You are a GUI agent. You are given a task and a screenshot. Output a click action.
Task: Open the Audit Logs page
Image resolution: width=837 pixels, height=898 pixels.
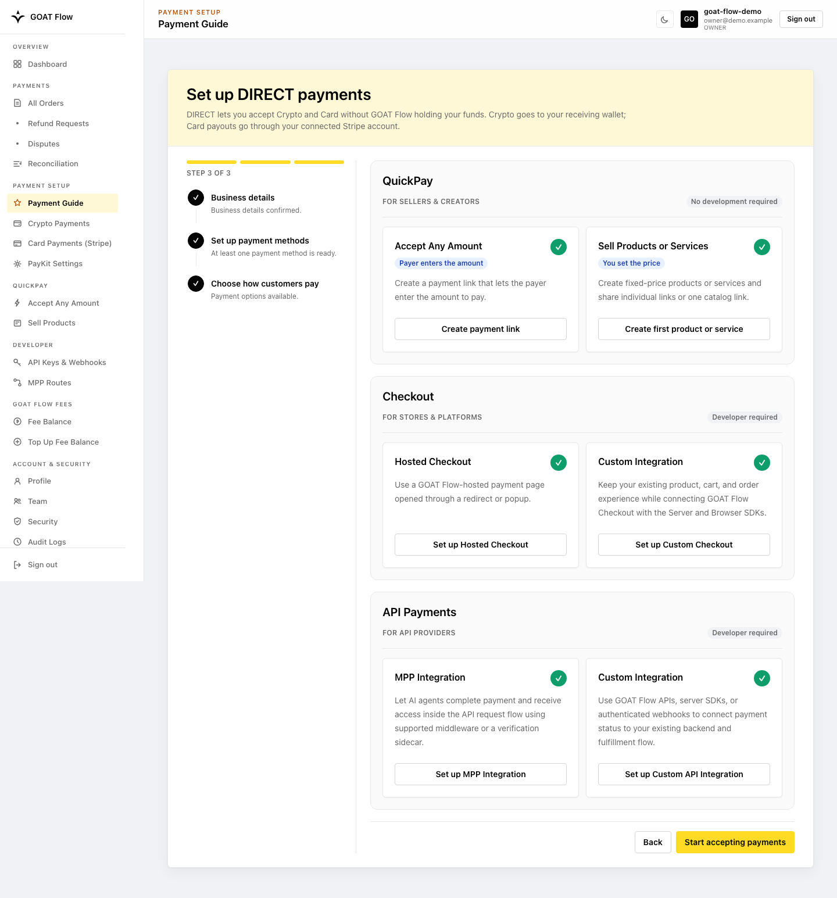click(x=62, y=542)
